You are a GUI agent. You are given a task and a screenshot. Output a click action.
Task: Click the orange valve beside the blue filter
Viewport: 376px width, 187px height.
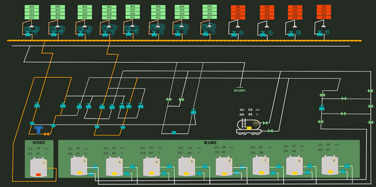click(x=47, y=134)
